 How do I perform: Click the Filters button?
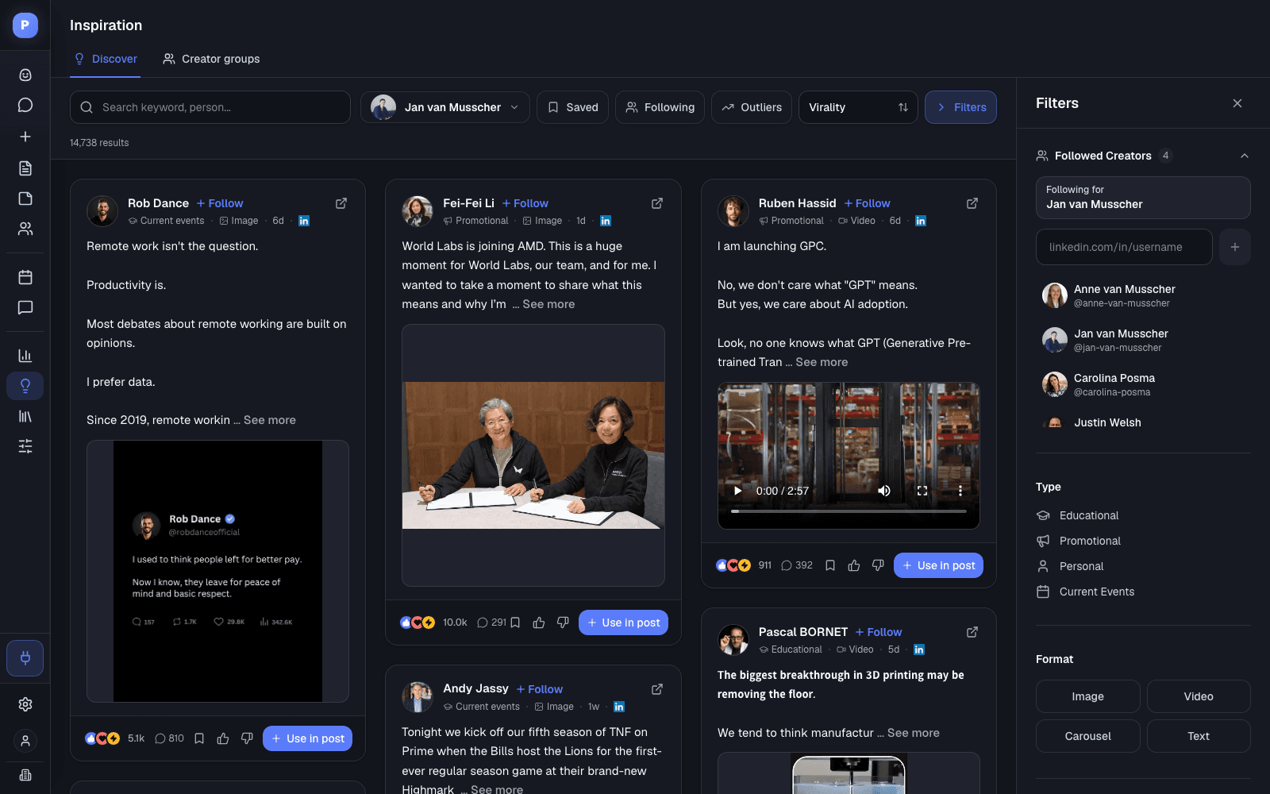[x=960, y=107]
